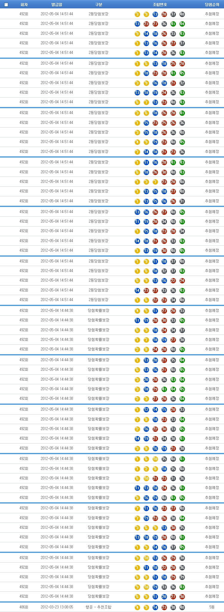Click the 5등 result in the last row
224x612 pixels.
click(212, 607)
